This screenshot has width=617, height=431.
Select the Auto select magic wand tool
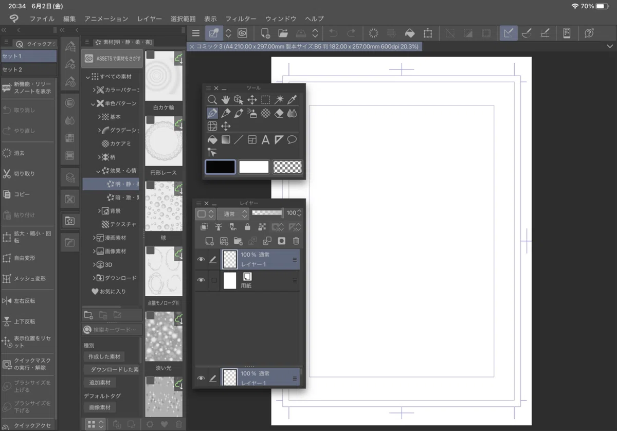tap(279, 100)
